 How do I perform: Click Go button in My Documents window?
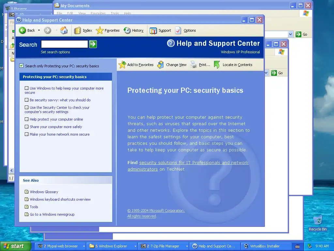302,34
